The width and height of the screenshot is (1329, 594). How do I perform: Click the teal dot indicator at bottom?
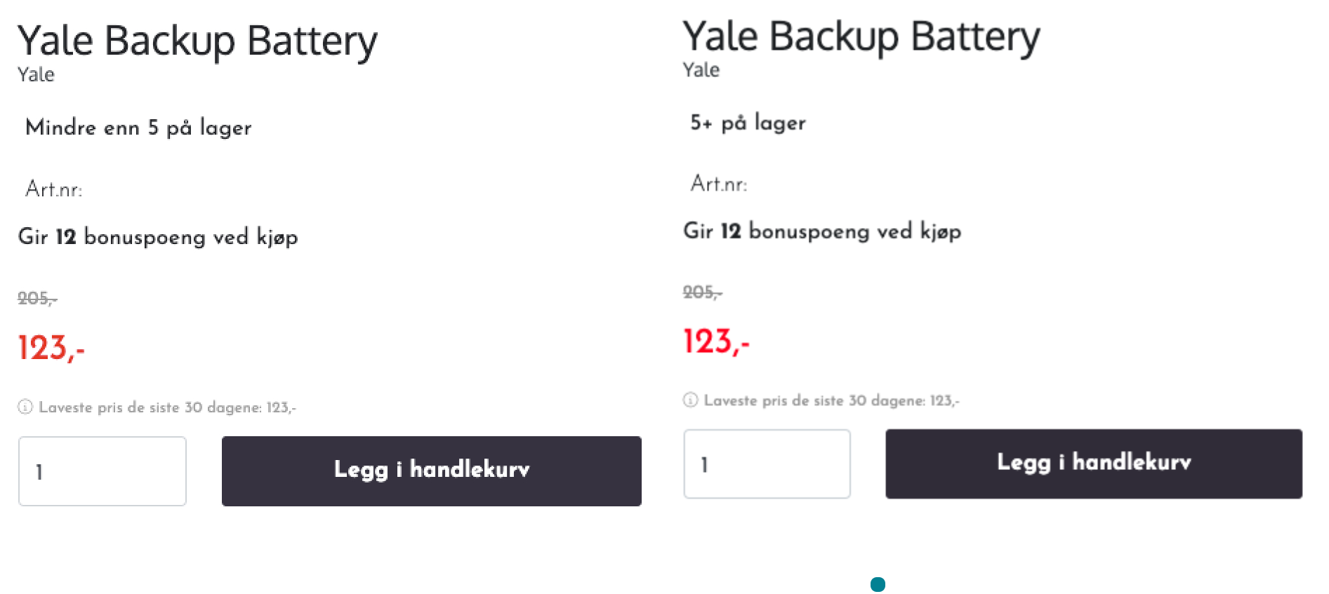click(x=878, y=584)
